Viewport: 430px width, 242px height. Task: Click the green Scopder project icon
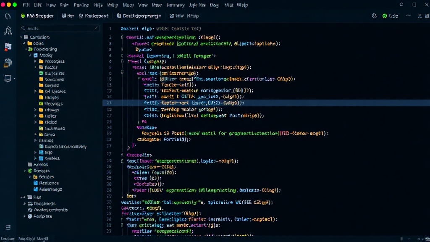pos(23,16)
